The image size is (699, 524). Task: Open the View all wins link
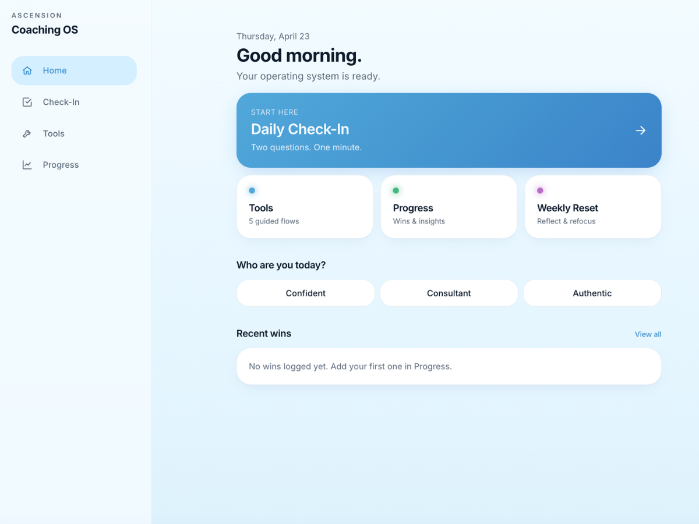(x=648, y=334)
